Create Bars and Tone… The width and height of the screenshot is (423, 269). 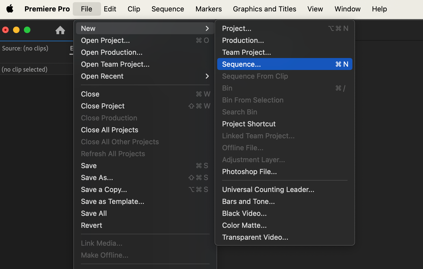click(x=285, y=201)
